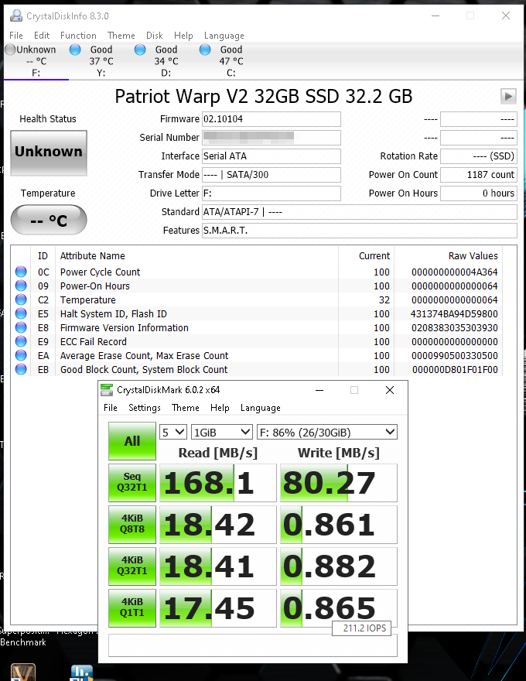Viewport: 526px width, 681px height.
Task: Open the Language menu in CrystalDiskMark
Action: tap(261, 408)
